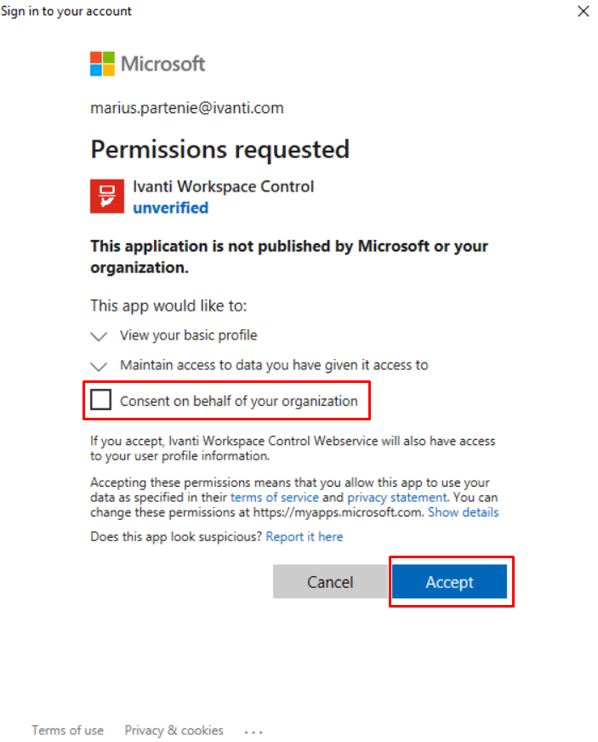Expand the maintain access permission chevron
This screenshot has height=742, width=598.
(100, 365)
